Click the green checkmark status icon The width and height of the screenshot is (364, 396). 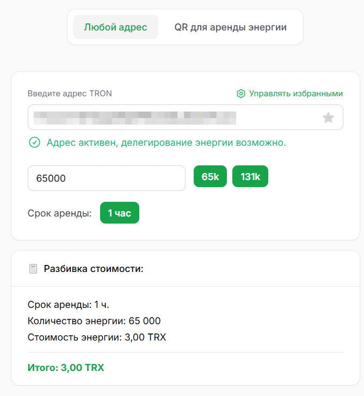click(34, 143)
